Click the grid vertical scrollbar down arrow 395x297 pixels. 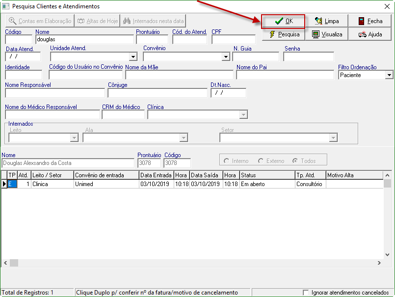tap(388, 255)
